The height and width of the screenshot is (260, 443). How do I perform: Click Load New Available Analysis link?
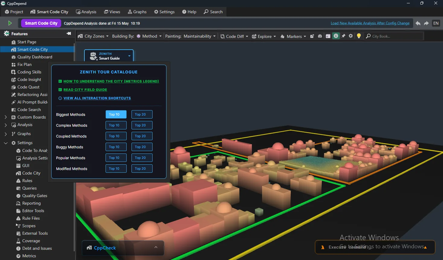pos(370,23)
